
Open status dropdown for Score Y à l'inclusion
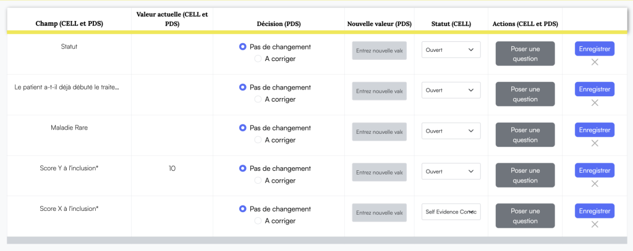[451, 171]
